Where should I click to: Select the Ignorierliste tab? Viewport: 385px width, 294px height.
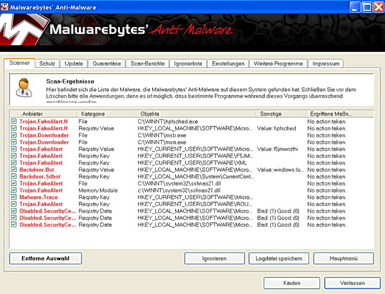tap(187, 64)
